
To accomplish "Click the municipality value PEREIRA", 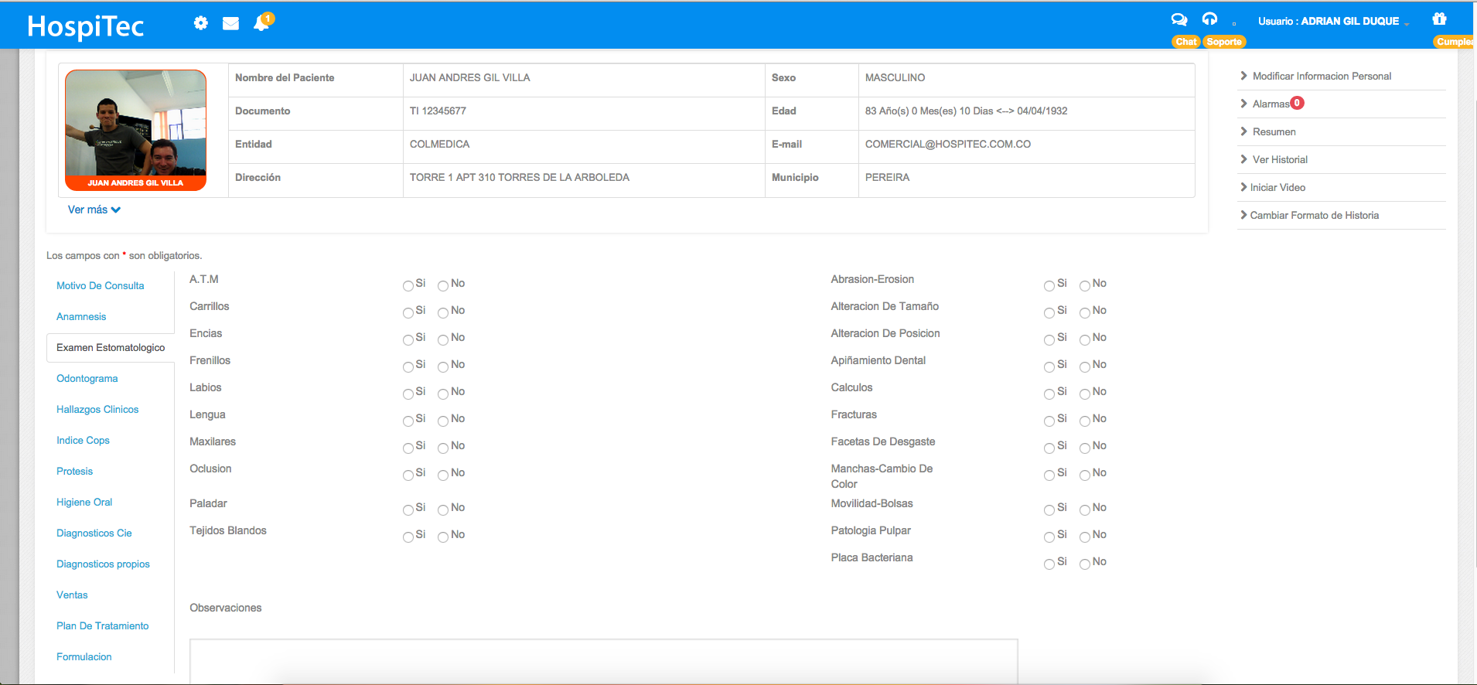I will 887,178.
